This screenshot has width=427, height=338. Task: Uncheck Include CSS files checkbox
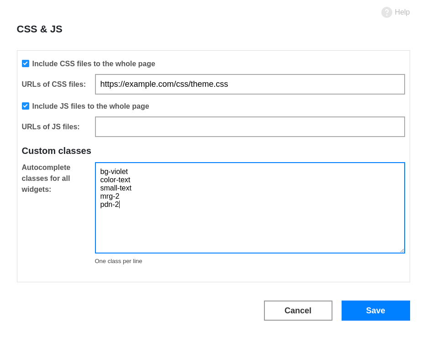click(26, 63)
